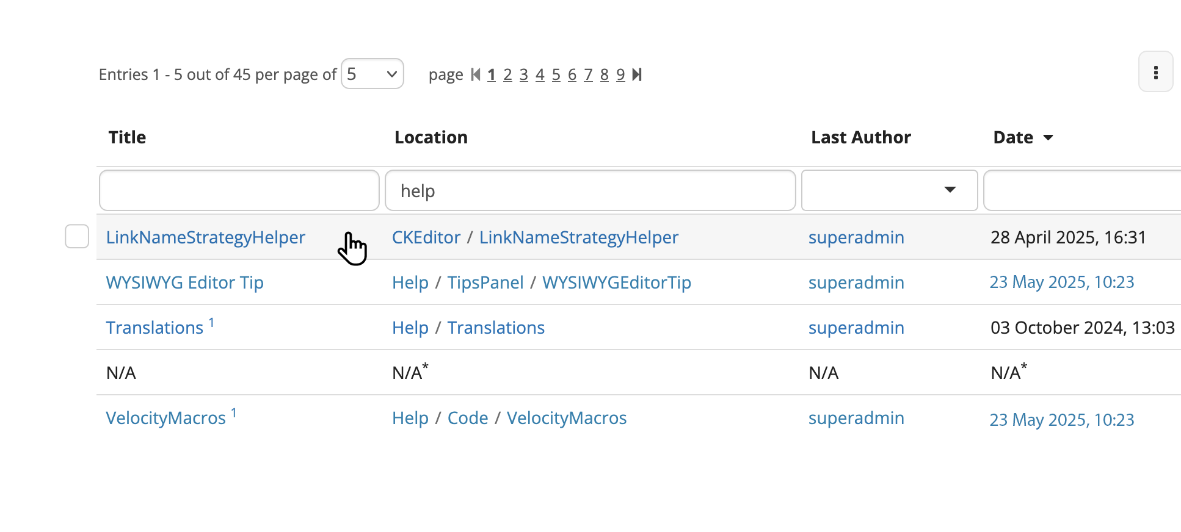Sort by Last Author column header

(x=860, y=137)
